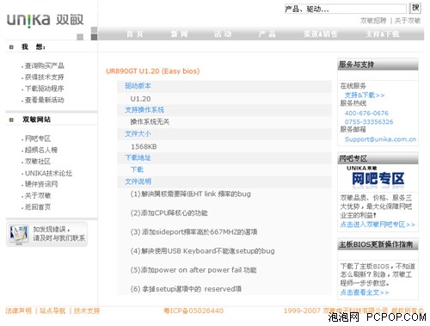Open the 关于双敏 link at top right

[x=408, y=21]
